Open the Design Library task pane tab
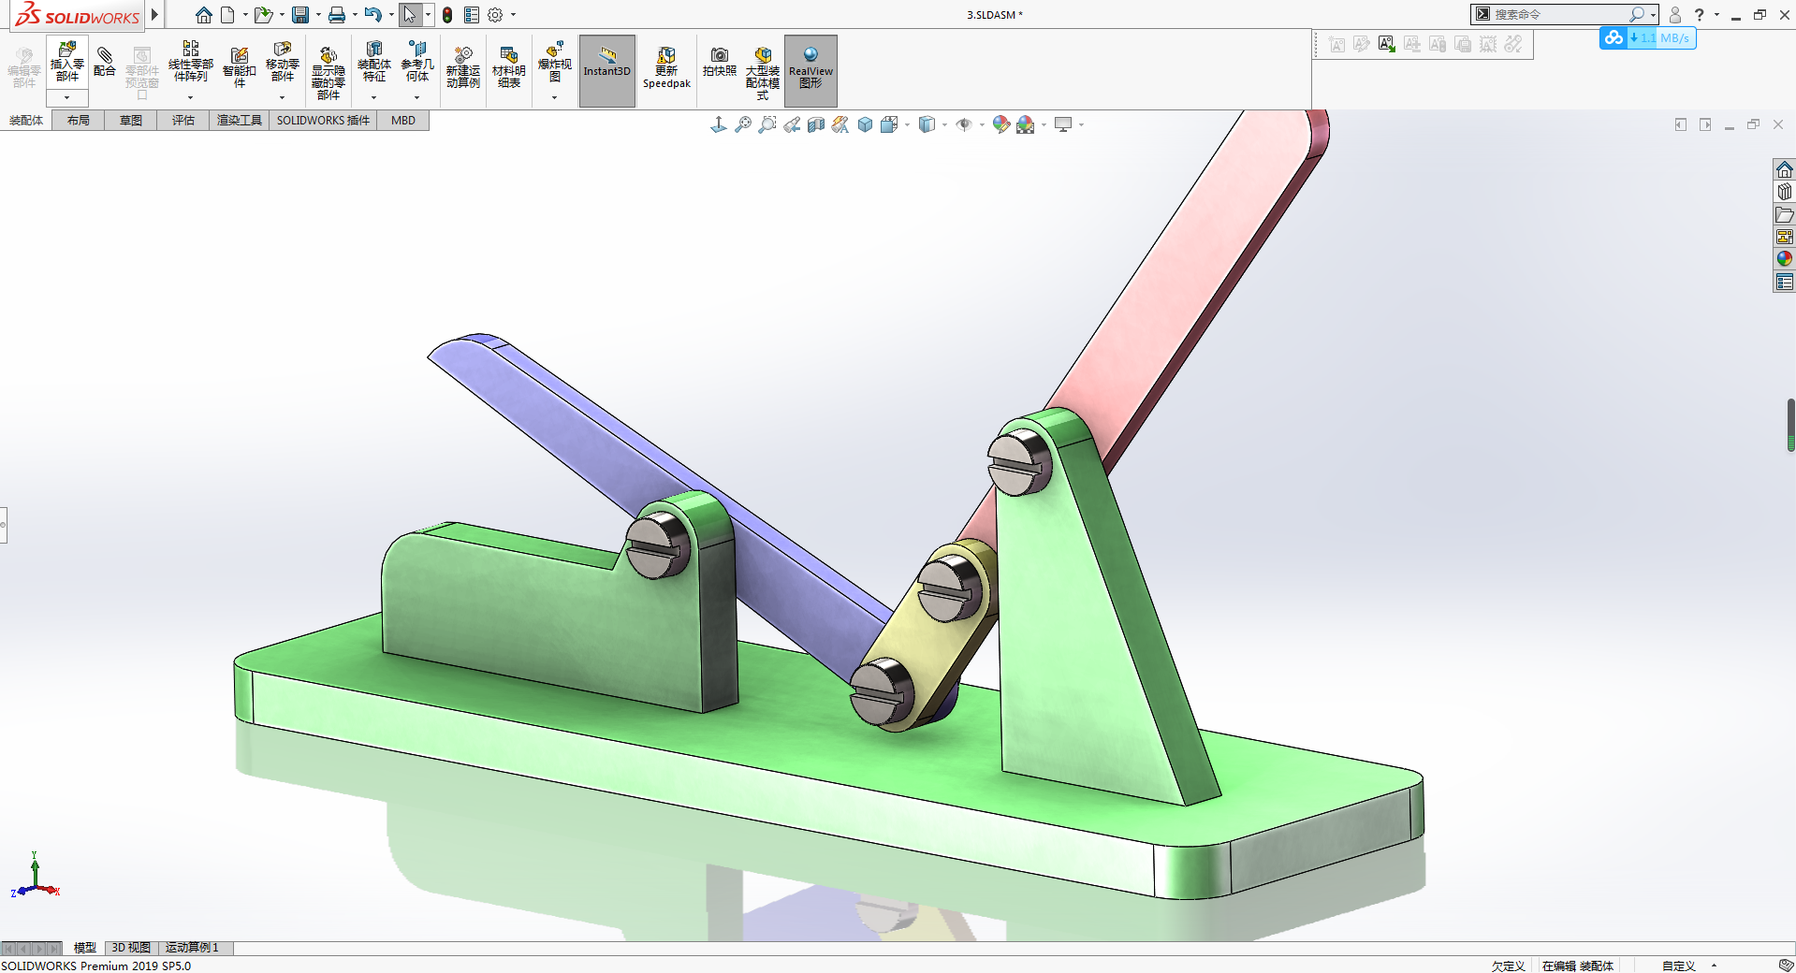 tap(1785, 192)
